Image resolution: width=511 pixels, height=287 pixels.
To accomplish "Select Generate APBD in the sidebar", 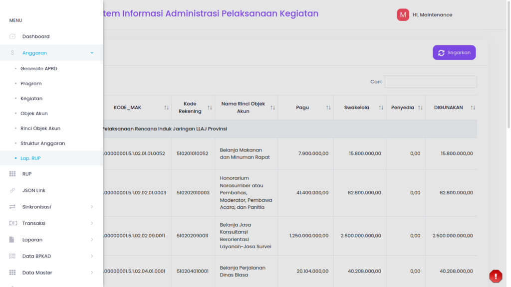I will coord(39,69).
